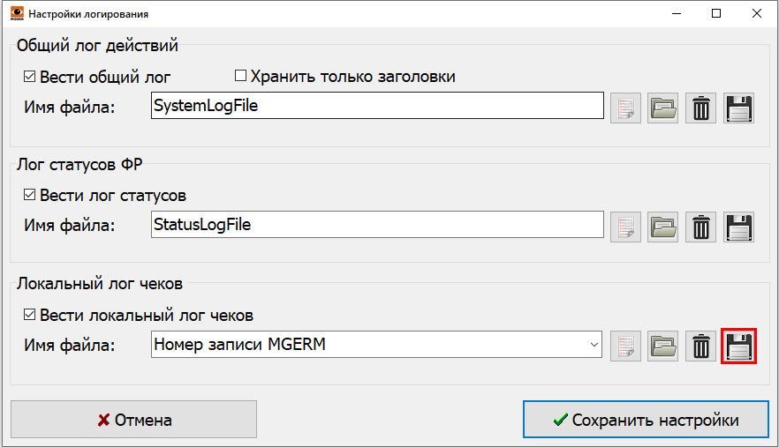Open folder icon for SystemLogFile row
This screenshot has width=779, height=447.
point(662,108)
